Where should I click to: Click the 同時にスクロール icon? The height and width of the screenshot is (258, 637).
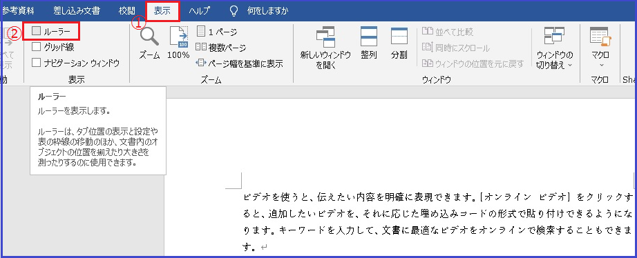(x=428, y=48)
